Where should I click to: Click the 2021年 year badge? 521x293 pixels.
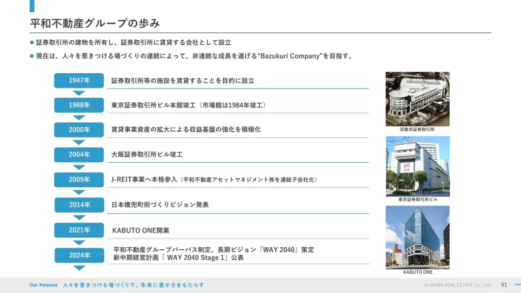pos(79,230)
